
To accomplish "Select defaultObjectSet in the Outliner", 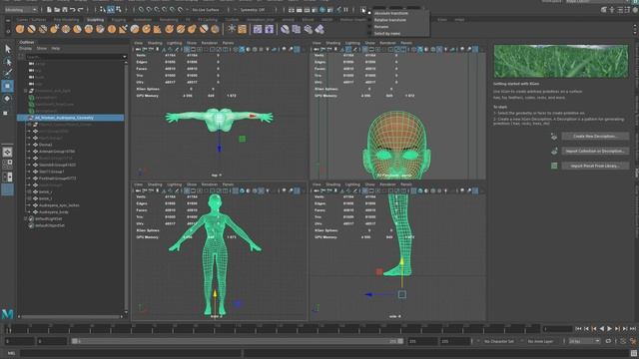I will (x=50, y=225).
